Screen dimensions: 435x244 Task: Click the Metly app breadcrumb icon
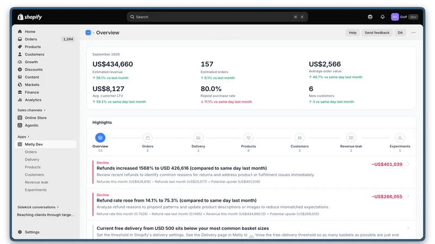tap(88, 33)
